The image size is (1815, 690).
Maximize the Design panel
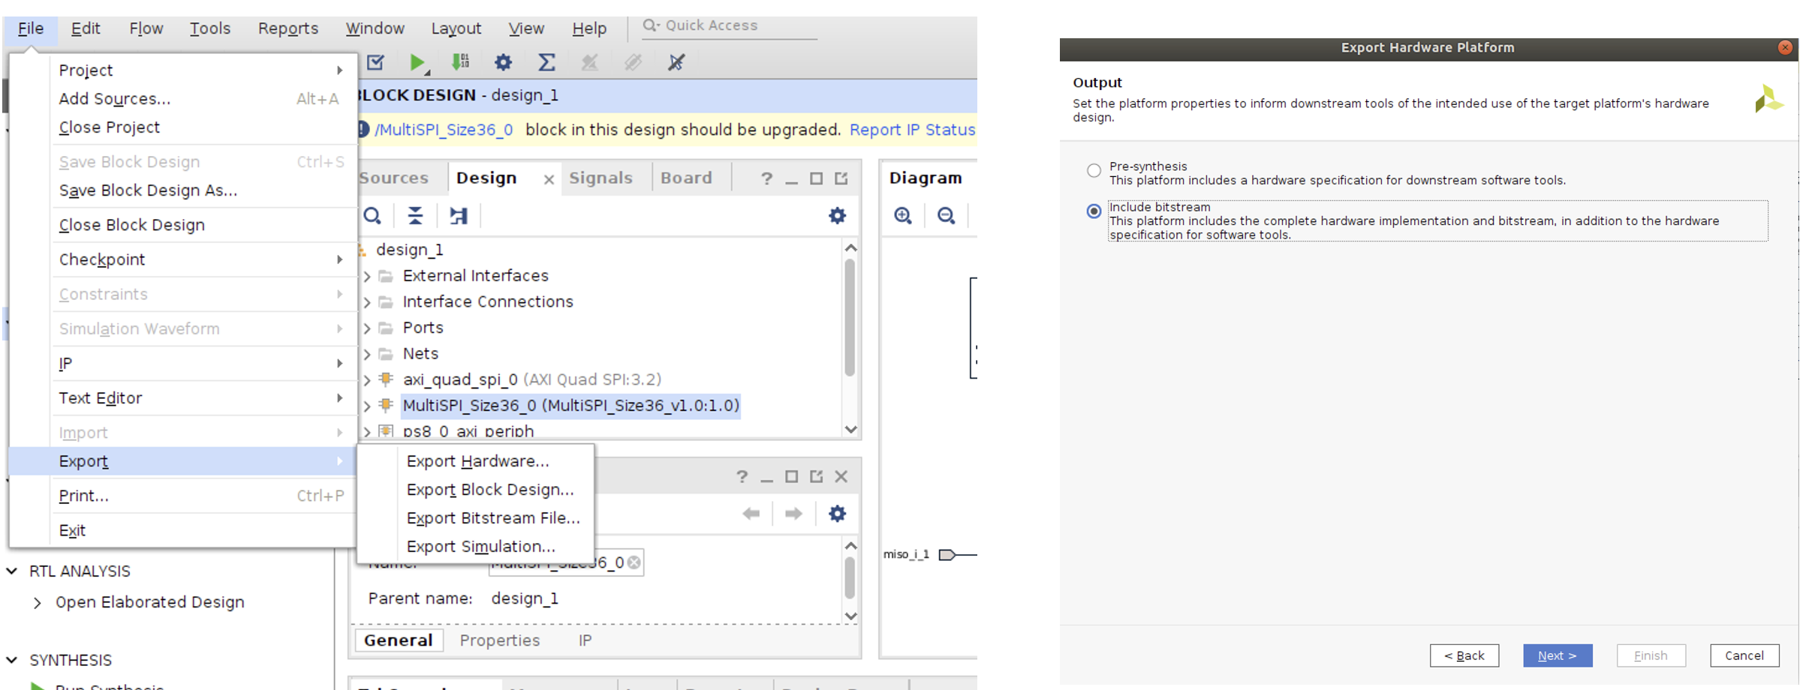816,178
